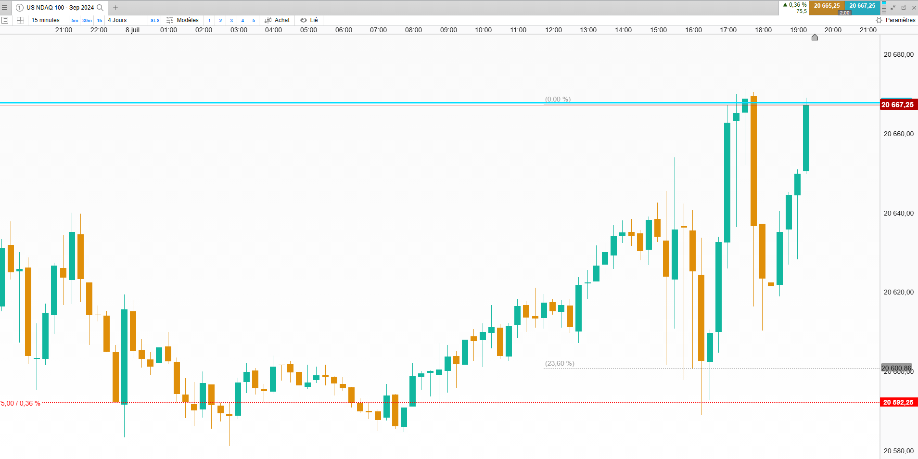Click the orange bid price 20 665,25
This screenshot has width=918, height=459.
coord(827,6)
